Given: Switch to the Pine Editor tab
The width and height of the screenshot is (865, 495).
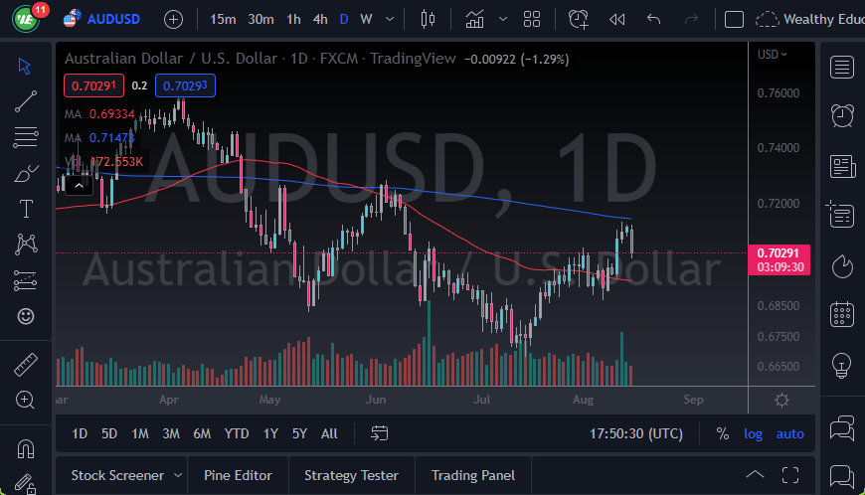Looking at the screenshot, I should [239, 475].
